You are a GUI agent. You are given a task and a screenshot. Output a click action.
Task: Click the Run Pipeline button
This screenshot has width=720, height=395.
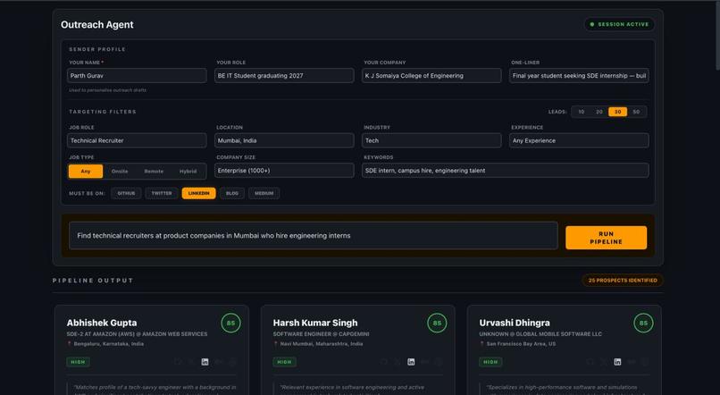pos(607,238)
